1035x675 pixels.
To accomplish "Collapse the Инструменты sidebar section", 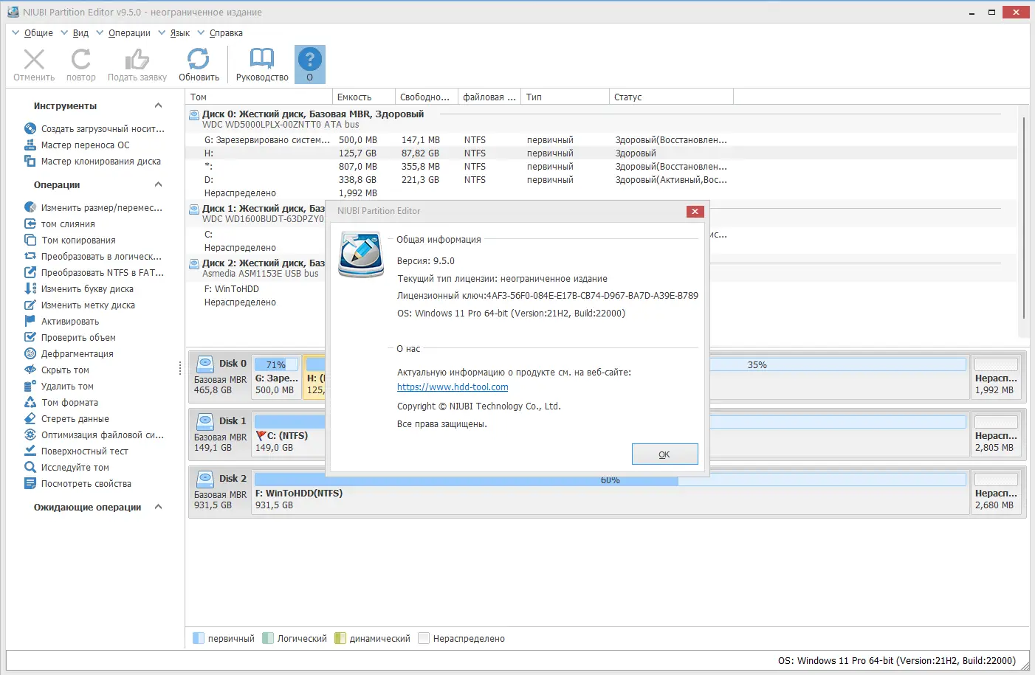I will (157, 105).
